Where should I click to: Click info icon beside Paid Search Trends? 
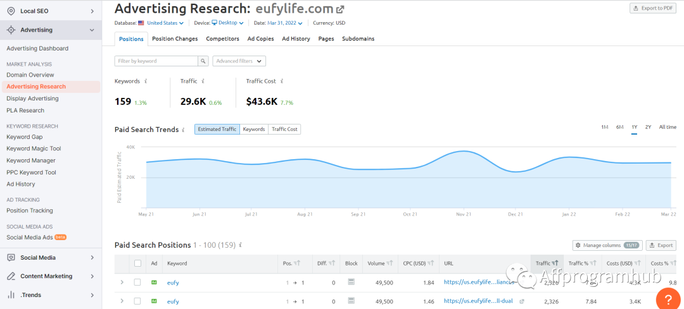[x=183, y=130]
